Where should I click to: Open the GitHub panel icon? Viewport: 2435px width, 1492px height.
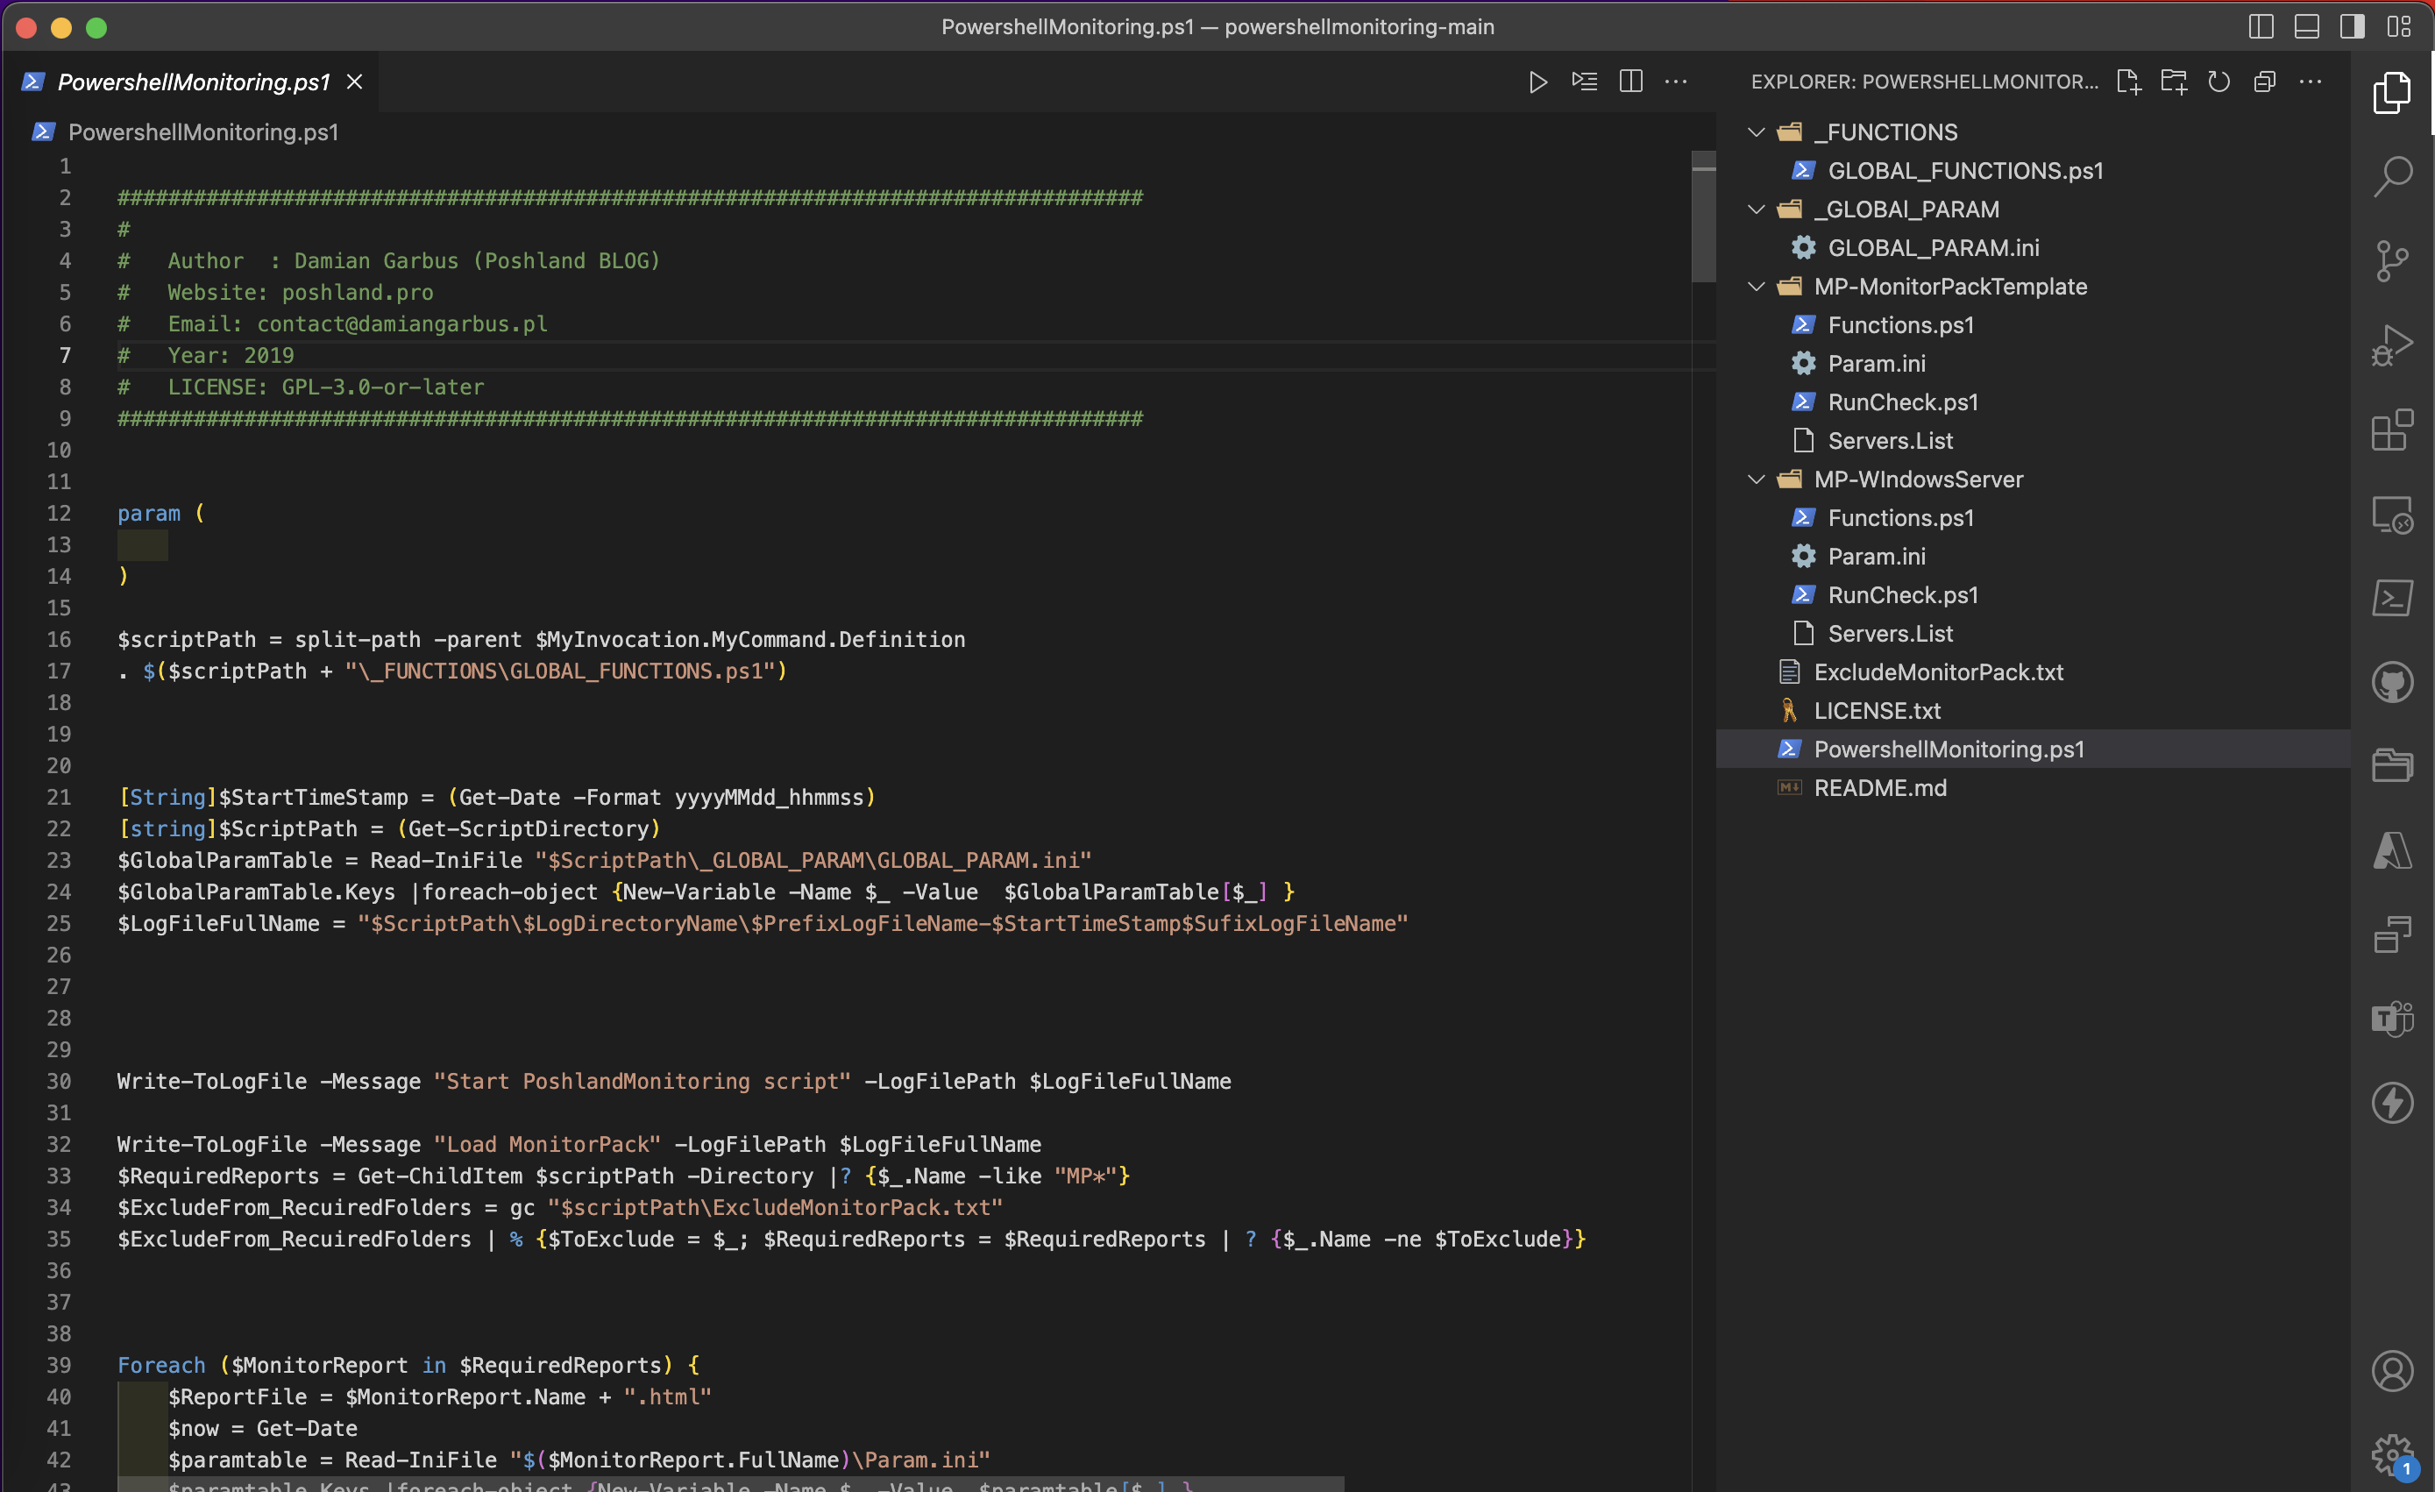pyautogui.click(x=2391, y=682)
